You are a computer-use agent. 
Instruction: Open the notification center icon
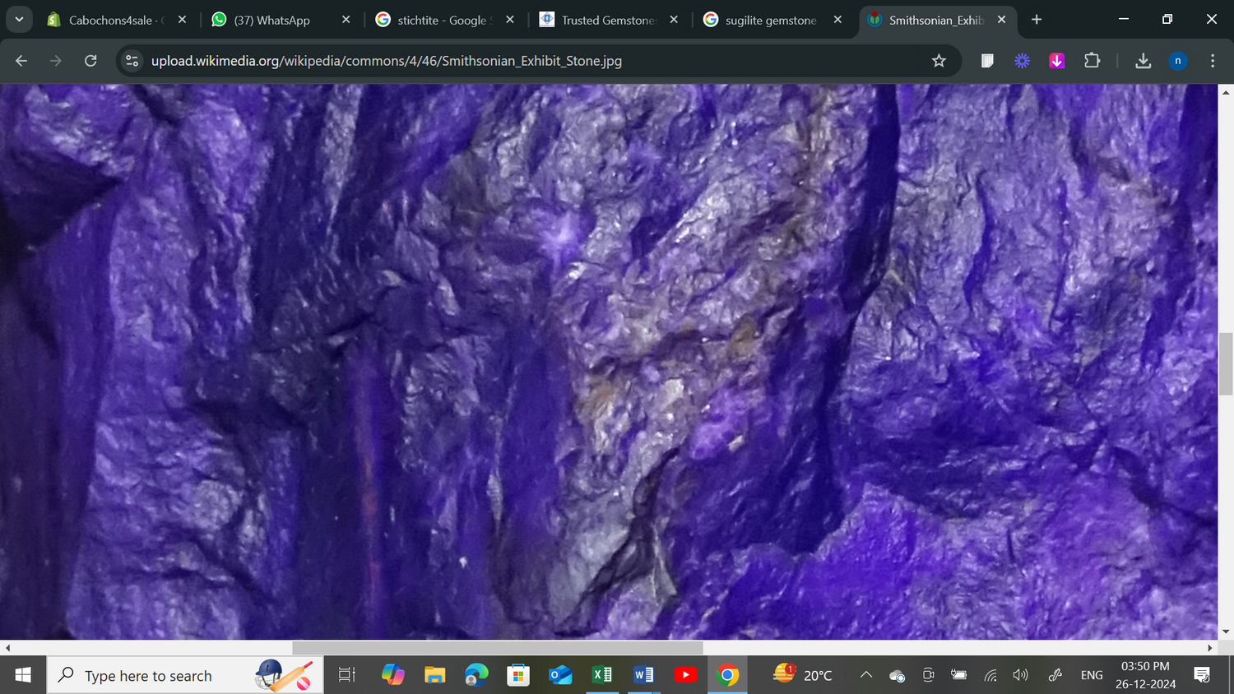point(1202,675)
